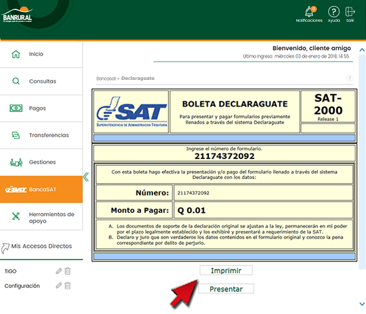Click the Número field showing 21174372092
The image size is (366, 314).
pos(264,193)
